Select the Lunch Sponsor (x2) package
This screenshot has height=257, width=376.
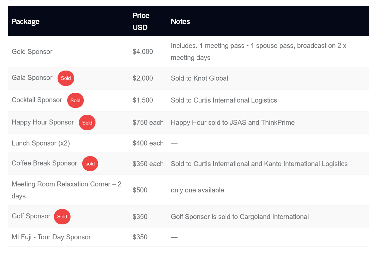click(x=41, y=143)
